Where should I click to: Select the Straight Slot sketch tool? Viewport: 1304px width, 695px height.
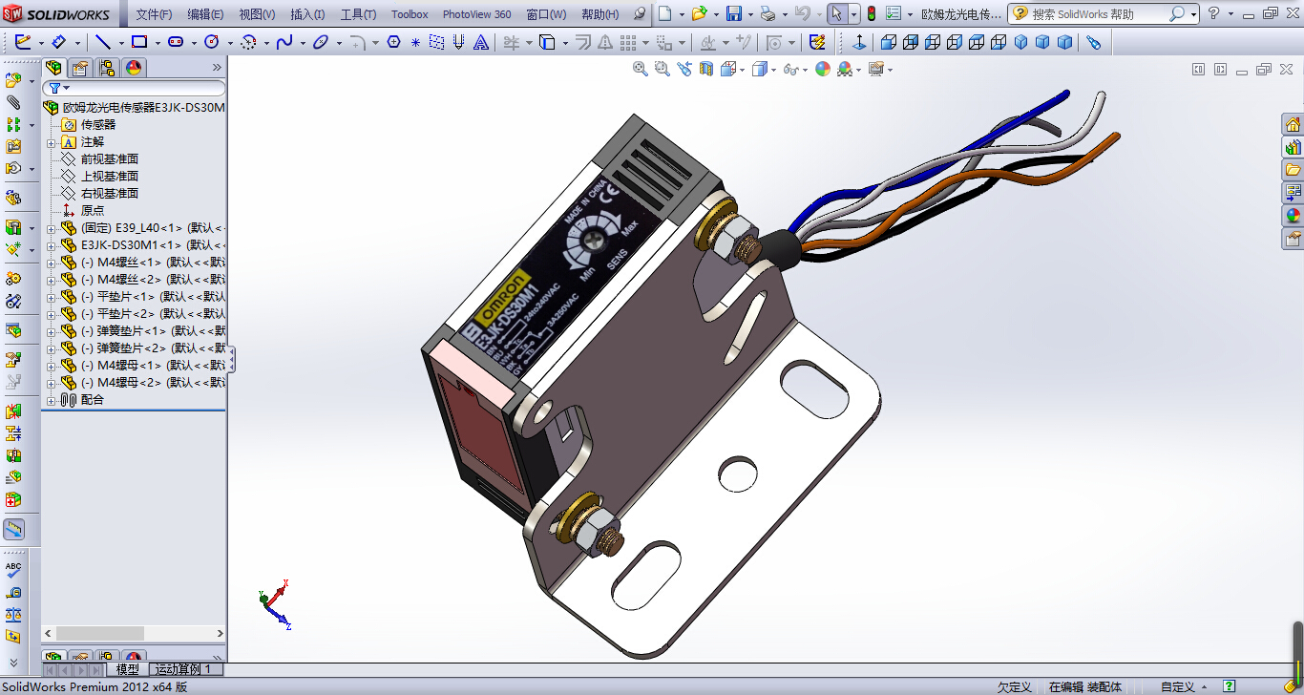[x=176, y=42]
